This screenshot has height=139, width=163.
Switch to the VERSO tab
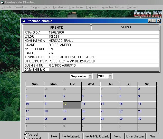tap(126, 27)
